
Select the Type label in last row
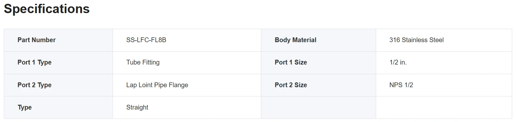coord(25,108)
